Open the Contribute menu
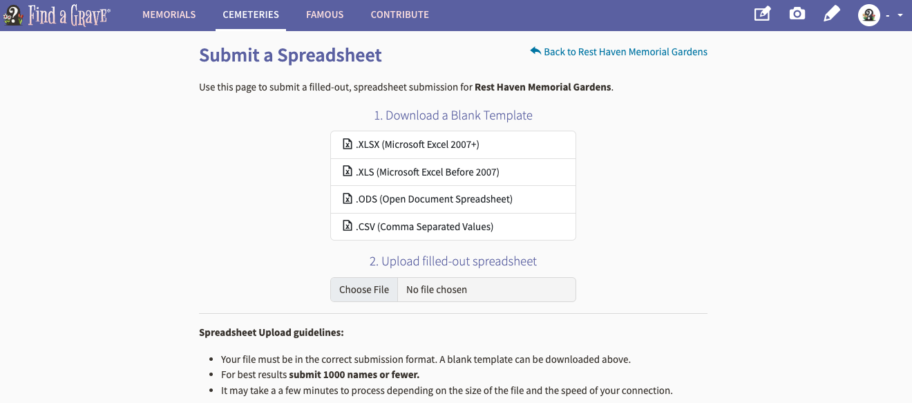Screen dimensions: 912x403 (x=399, y=15)
